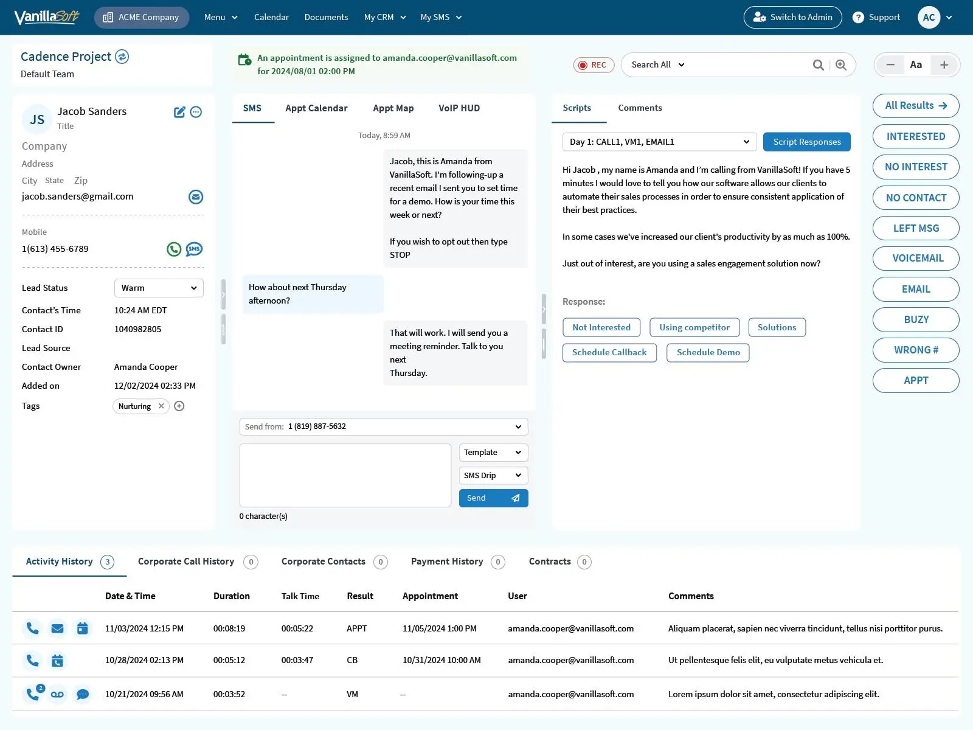Open the Template dropdown
This screenshot has height=730, width=973.
(493, 453)
